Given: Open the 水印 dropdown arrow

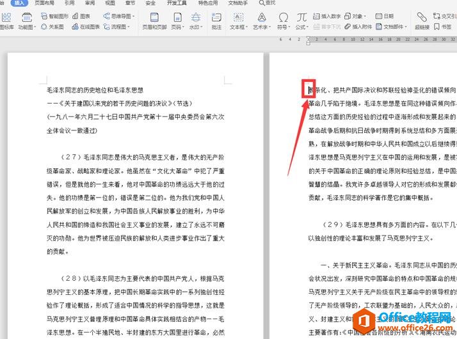Looking at the screenshot, I should 202,28.
